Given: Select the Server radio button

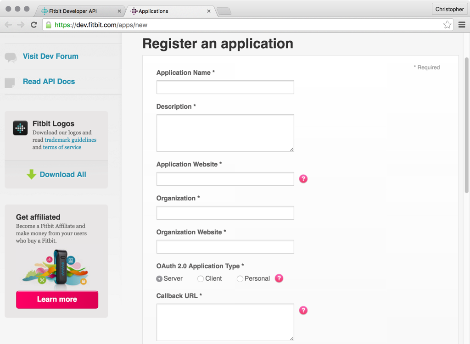Looking at the screenshot, I should (x=159, y=279).
